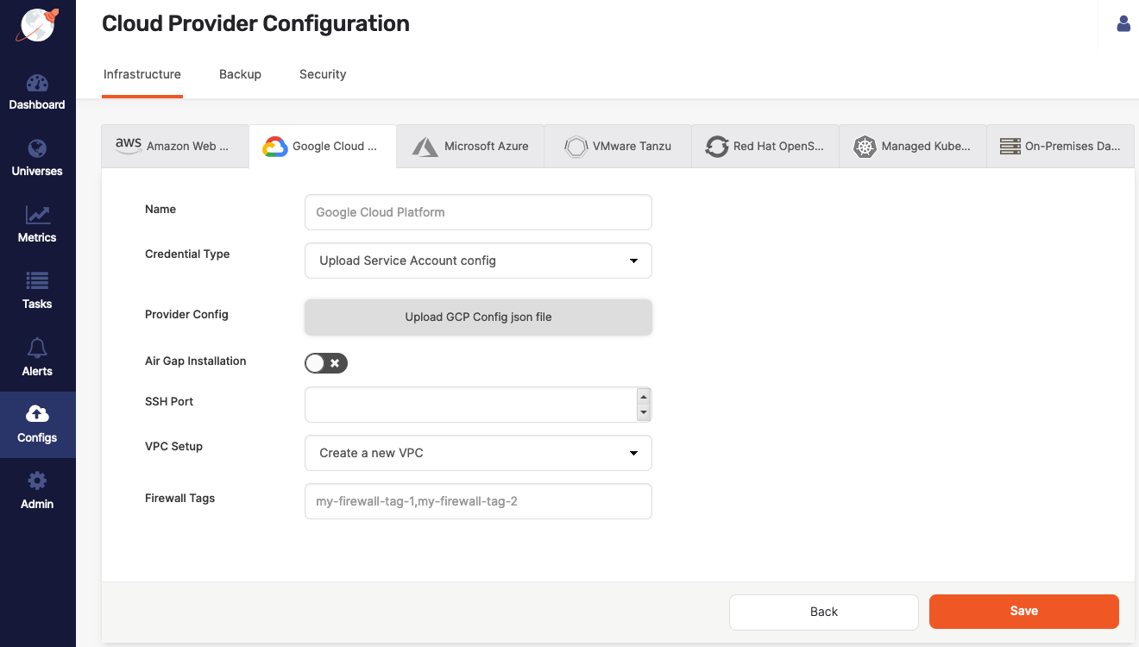Open the Security tab
Image resolution: width=1139 pixels, height=647 pixels.
pos(323,74)
